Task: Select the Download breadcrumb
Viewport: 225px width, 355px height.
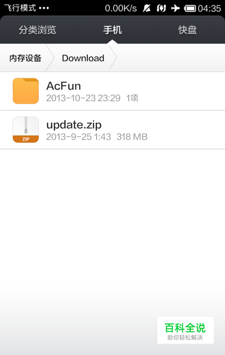Action: 83,58
